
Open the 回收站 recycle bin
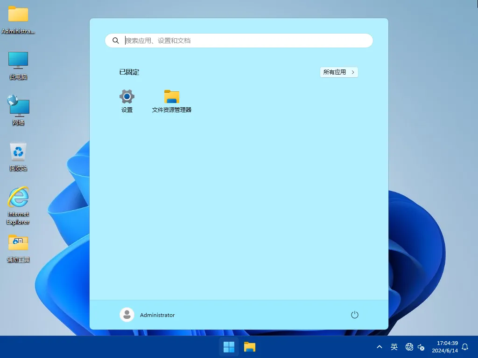pos(18,154)
